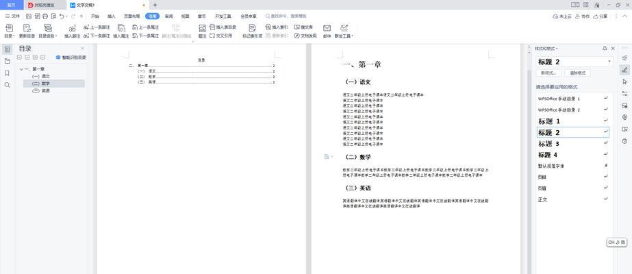Click 智能识别目录 smart TOC recognition
The width and height of the screenshot is (632, 274).
[x=71, y=58]
